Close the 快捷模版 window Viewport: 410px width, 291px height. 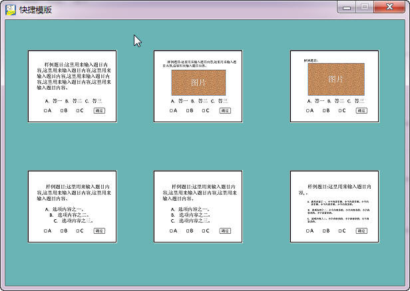[x=388, y=7]
